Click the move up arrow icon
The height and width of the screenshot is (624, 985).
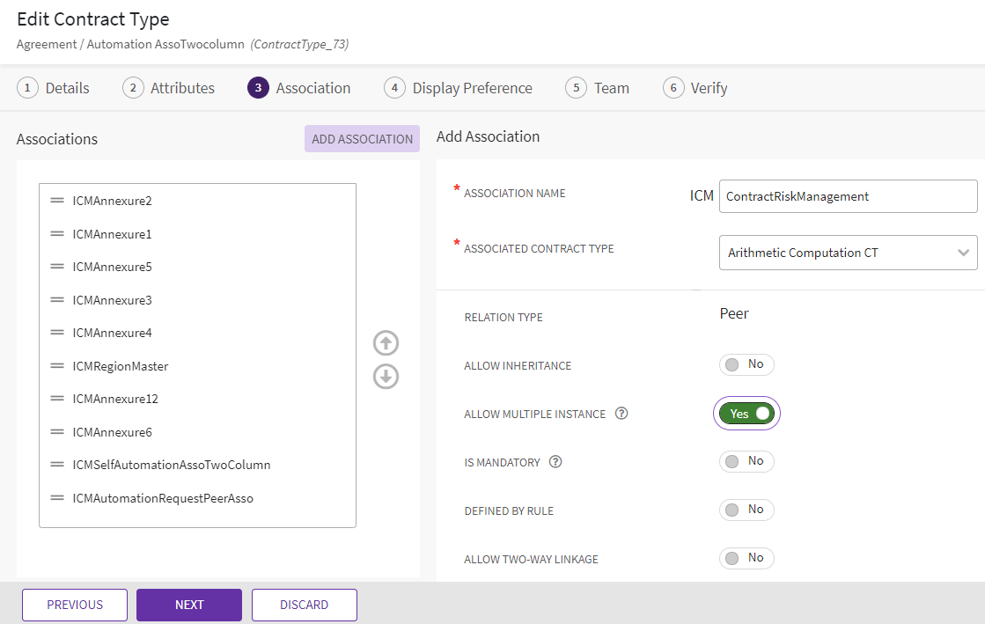[x=386, y=343]
